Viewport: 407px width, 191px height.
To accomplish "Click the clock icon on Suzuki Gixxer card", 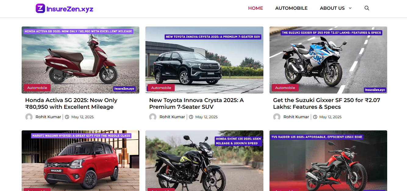I will [x=315, y=117].
